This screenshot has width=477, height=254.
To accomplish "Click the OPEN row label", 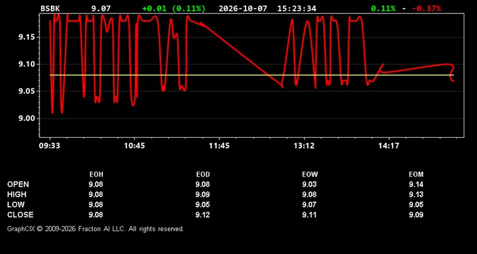I will [x=18, y=184].
